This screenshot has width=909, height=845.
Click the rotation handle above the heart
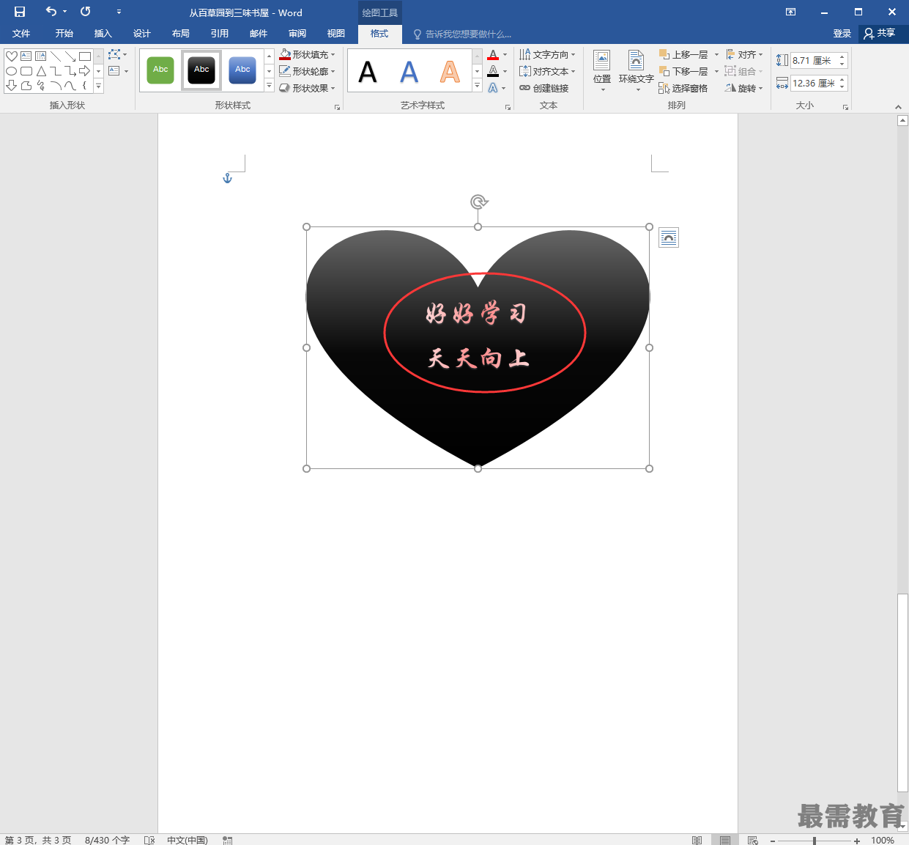478,202
